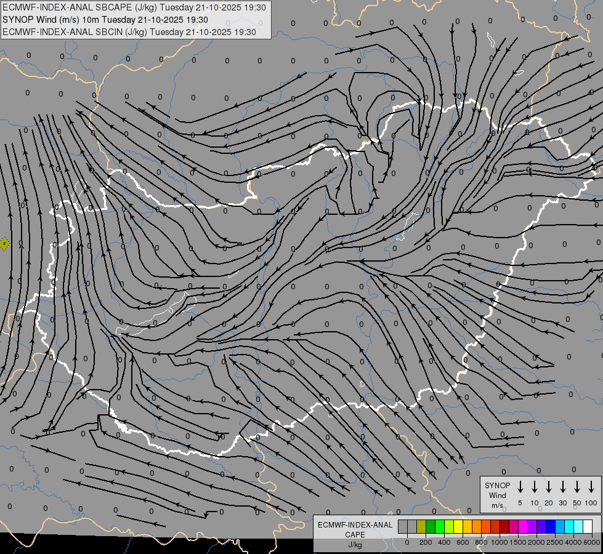Viewport: 603px width, 554px height.
Task: Click the 1500 tick label on the CAPE scale
Action: point(518,542)
